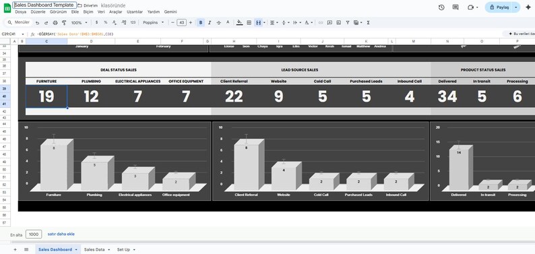Click the Drive'ım folder move icon
The width and height of the screenshot is (535, 254).
(x=80, y=6)
